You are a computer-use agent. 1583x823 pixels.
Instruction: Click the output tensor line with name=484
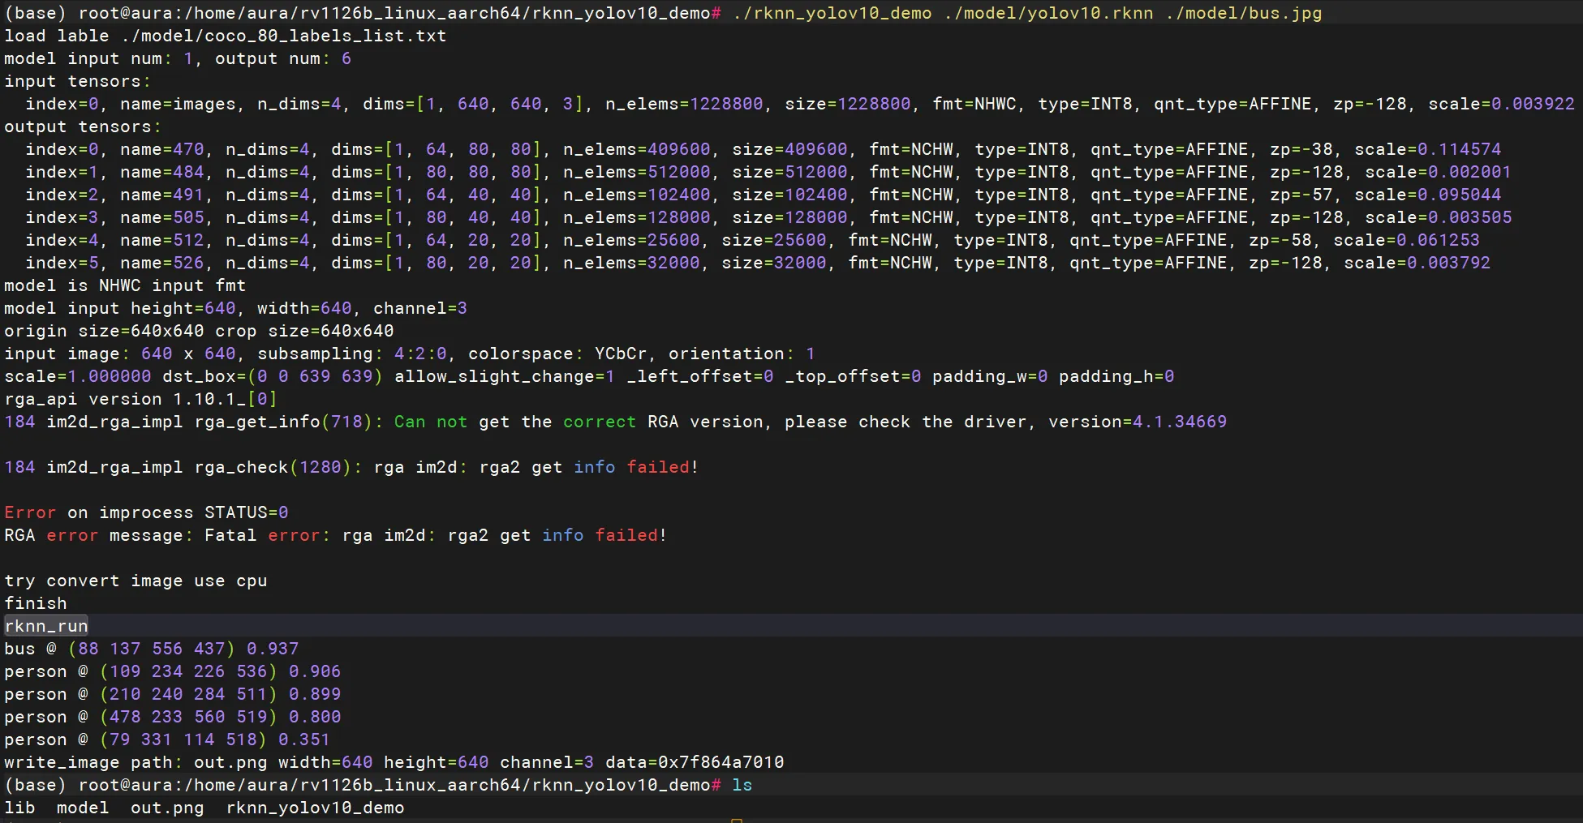pyautogui.click(x=768, y=172)
